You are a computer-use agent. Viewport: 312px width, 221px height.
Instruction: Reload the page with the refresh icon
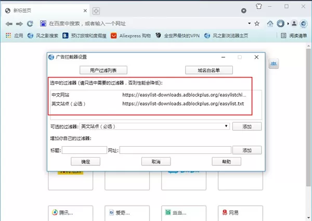tap(30, 24)
